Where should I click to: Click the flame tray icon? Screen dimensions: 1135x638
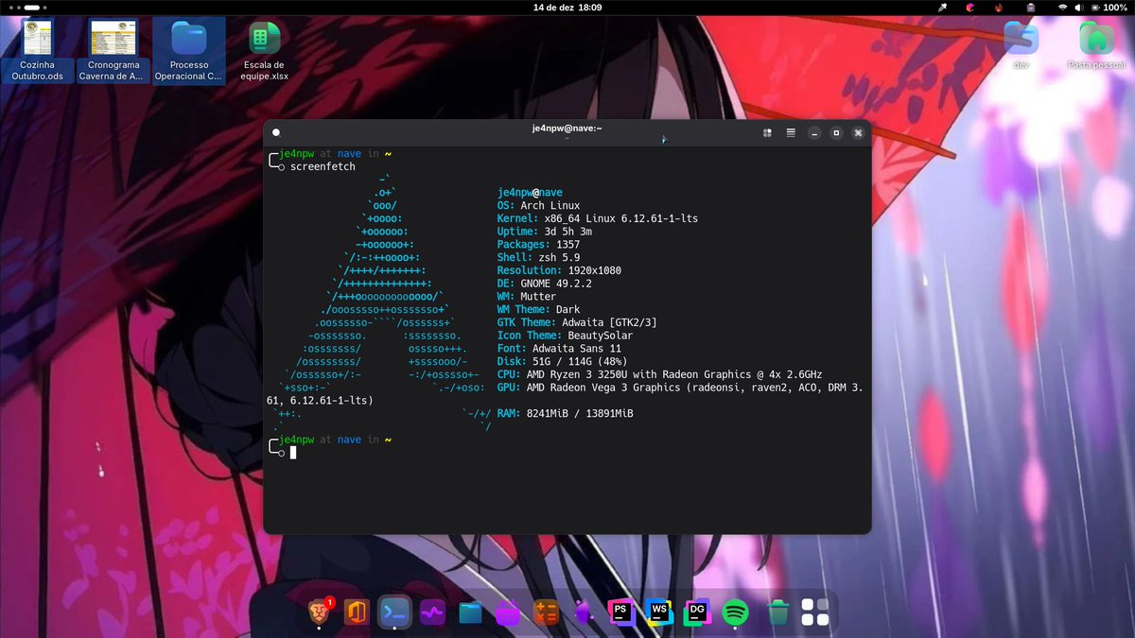pyautogui.click(x=999, y=7)
